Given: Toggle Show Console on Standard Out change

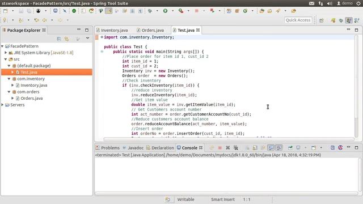Looking at the screenshot, I should 271,147.
